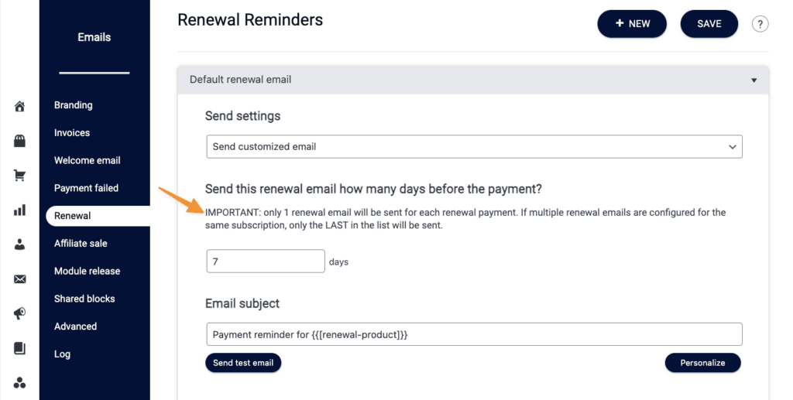Viewport: 793px width, 400px height.
Task: Open the book documentation icon
Action: click(19, 348)
